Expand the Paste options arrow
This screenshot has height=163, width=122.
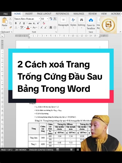[x=5, y=28]
